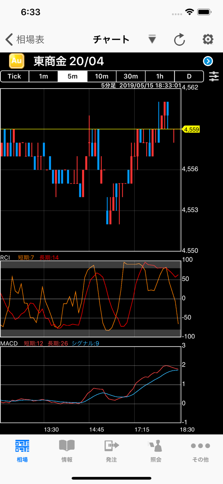This screenshot has height=484, width=223.
Task: Expand the triangle dropdown beside チャート
Action: 152,39
